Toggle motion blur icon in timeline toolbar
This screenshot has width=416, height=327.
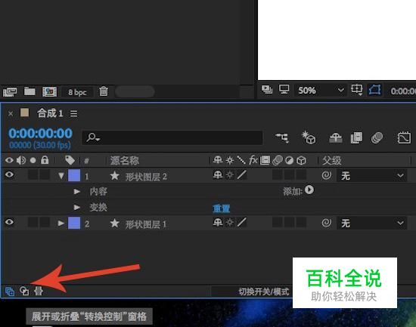click(377, 137)
